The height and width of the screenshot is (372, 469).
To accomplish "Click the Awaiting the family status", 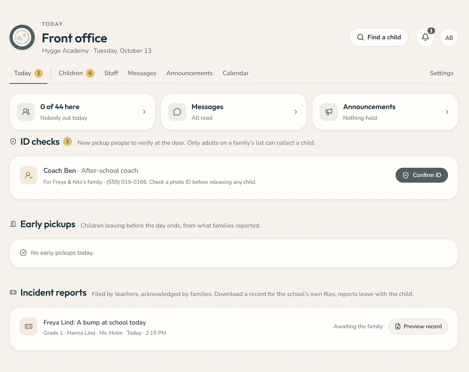I will (358, 326).
